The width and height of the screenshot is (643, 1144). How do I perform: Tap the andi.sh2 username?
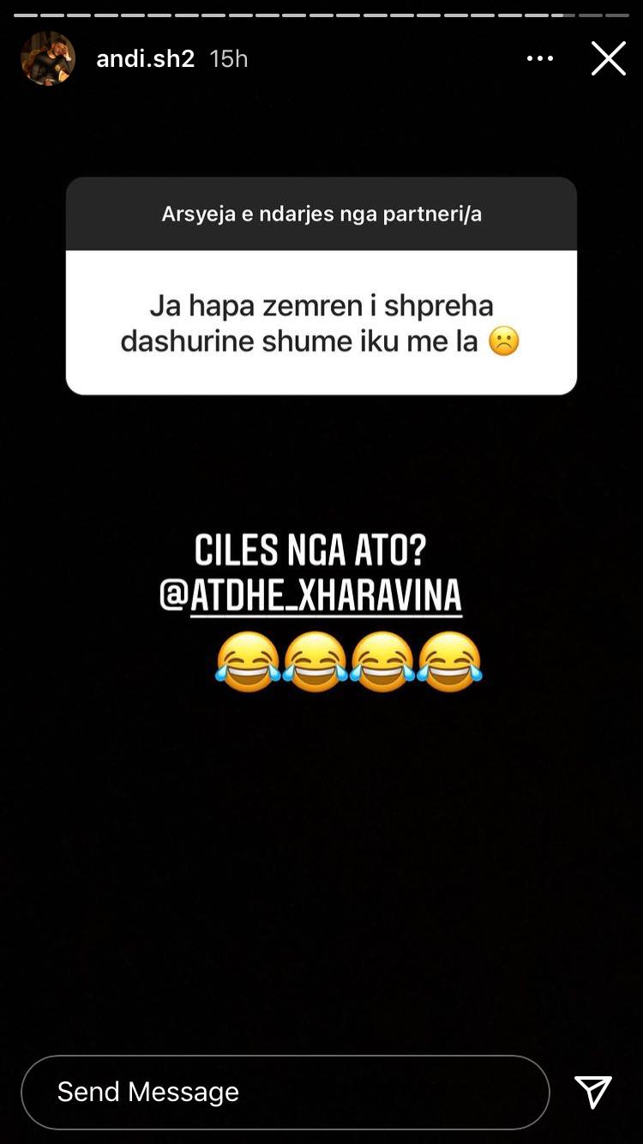[x=145, y=58]
